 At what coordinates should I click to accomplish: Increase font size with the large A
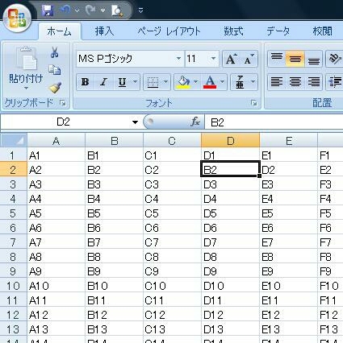pyautogui.click(x=231, y=59)
